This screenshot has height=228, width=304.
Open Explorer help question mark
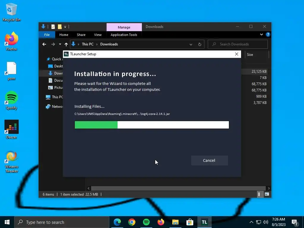click(x=268, y=34)
